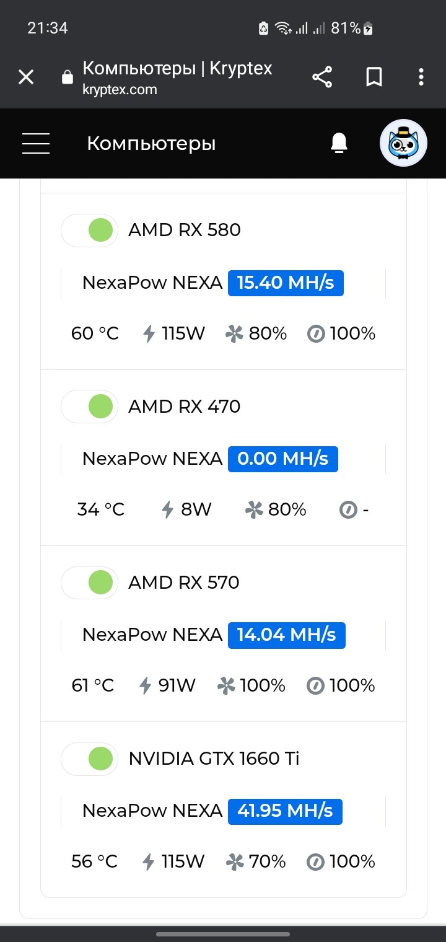Tap the share icon in browser bar

click(322, 77)
